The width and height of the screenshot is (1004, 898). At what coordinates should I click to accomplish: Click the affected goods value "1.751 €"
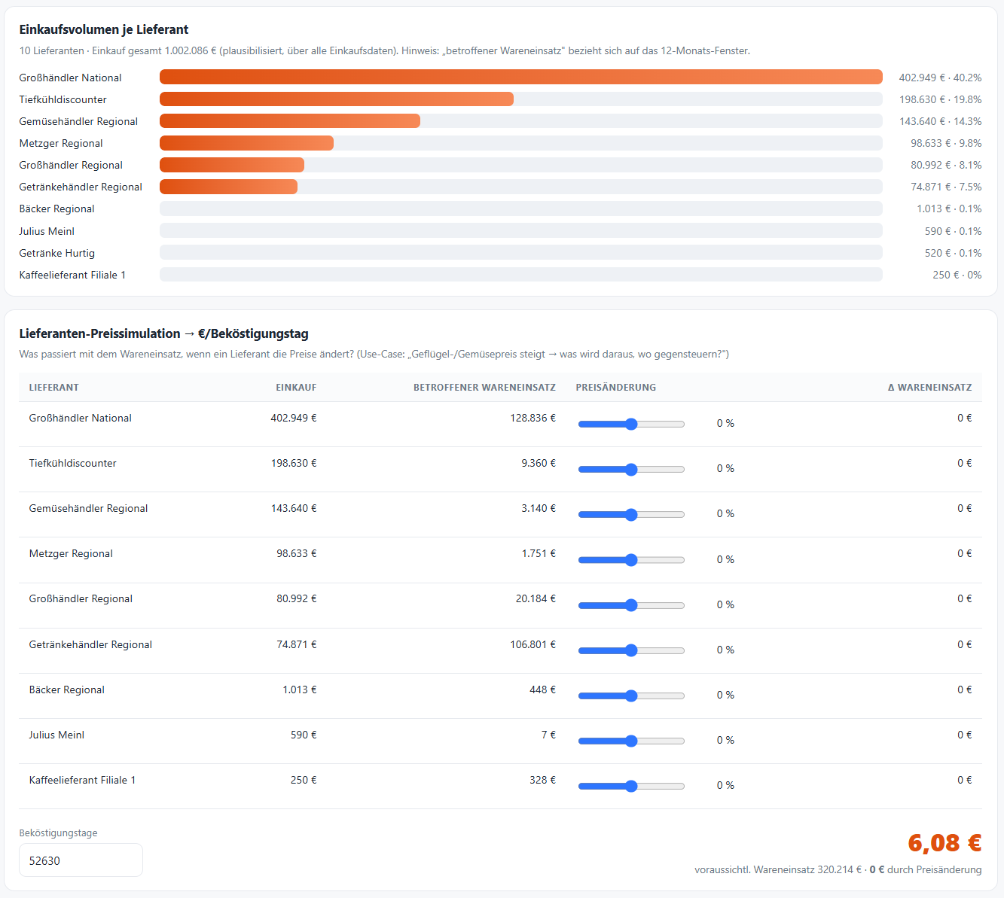point(539,553)
